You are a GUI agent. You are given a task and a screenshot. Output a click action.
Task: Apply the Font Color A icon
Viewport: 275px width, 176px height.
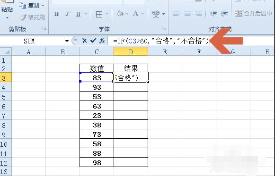135,14
